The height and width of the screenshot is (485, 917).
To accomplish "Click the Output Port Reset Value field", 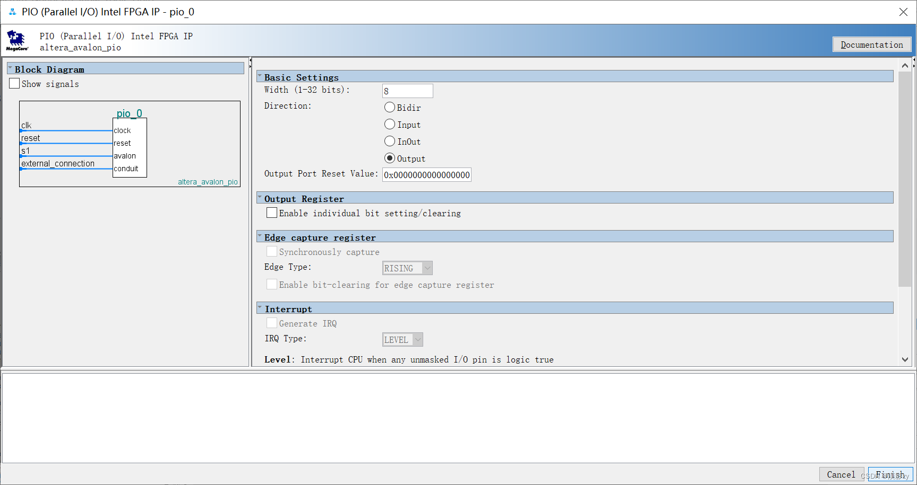I will 426,175.
